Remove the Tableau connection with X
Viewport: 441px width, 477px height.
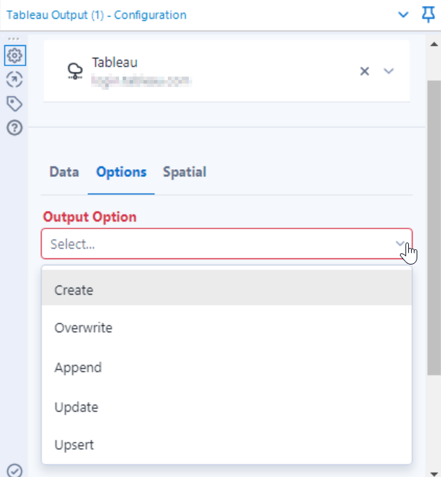[364, 71]
